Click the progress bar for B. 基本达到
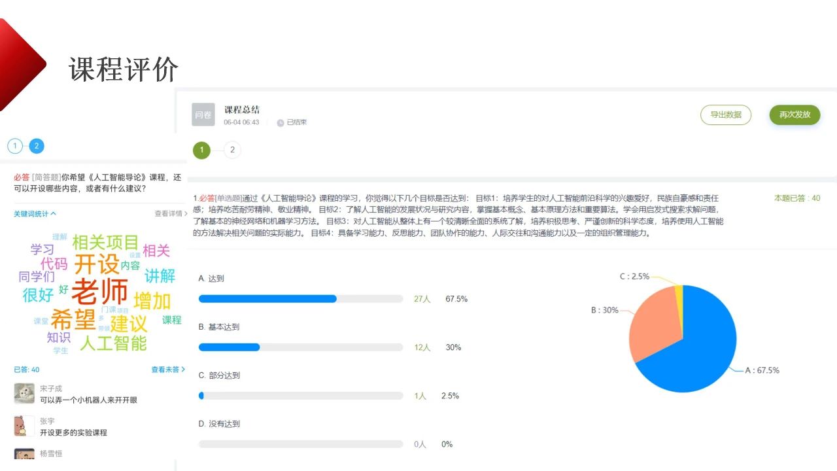837x471 pixels. pos(301,347)
